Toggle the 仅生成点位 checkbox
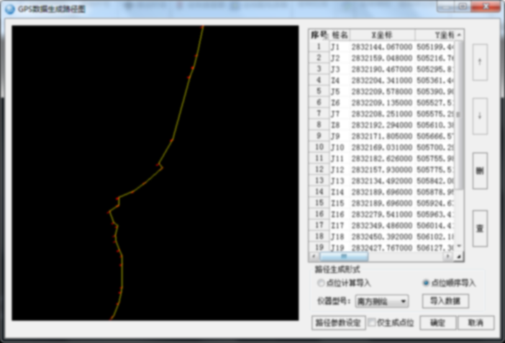 [x=372, y=323]
